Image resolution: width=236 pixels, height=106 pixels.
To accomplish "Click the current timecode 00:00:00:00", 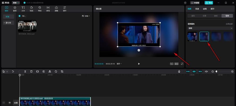I will pos(99,64).
